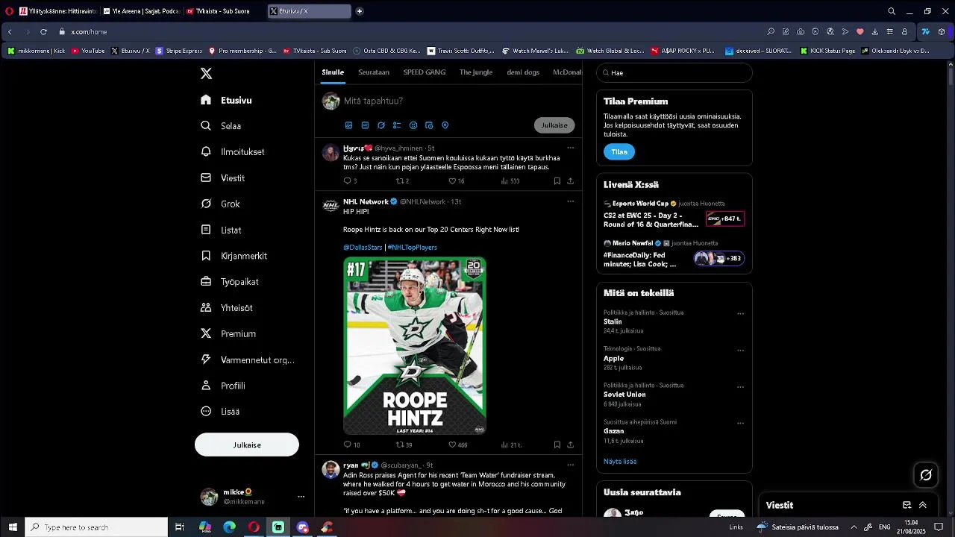Open Ilmoitukset notifications

click(x=234, y=151)
